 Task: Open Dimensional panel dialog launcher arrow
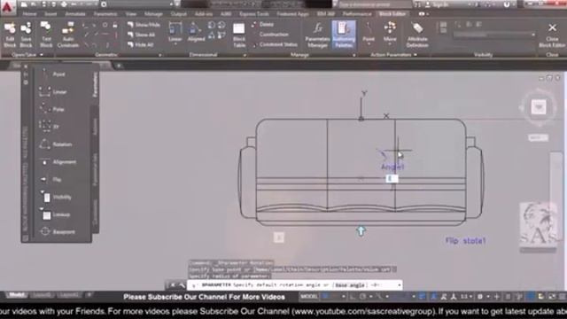pyautogui.click(x=245, y=55)
